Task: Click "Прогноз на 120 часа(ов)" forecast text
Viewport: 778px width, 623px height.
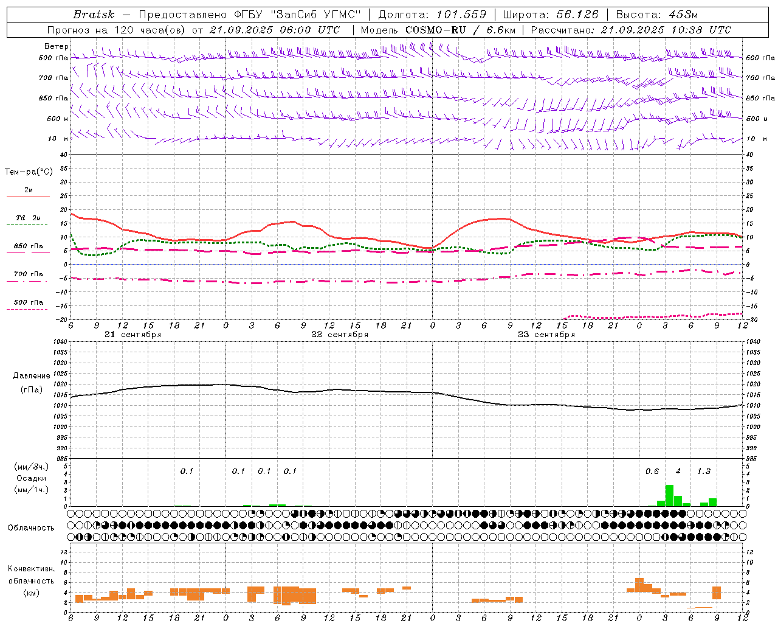Action: tap(116, 30)
